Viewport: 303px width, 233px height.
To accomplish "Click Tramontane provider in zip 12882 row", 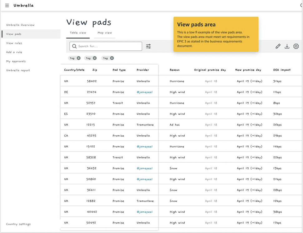I will pyautogui.click(x=145, y=201).
